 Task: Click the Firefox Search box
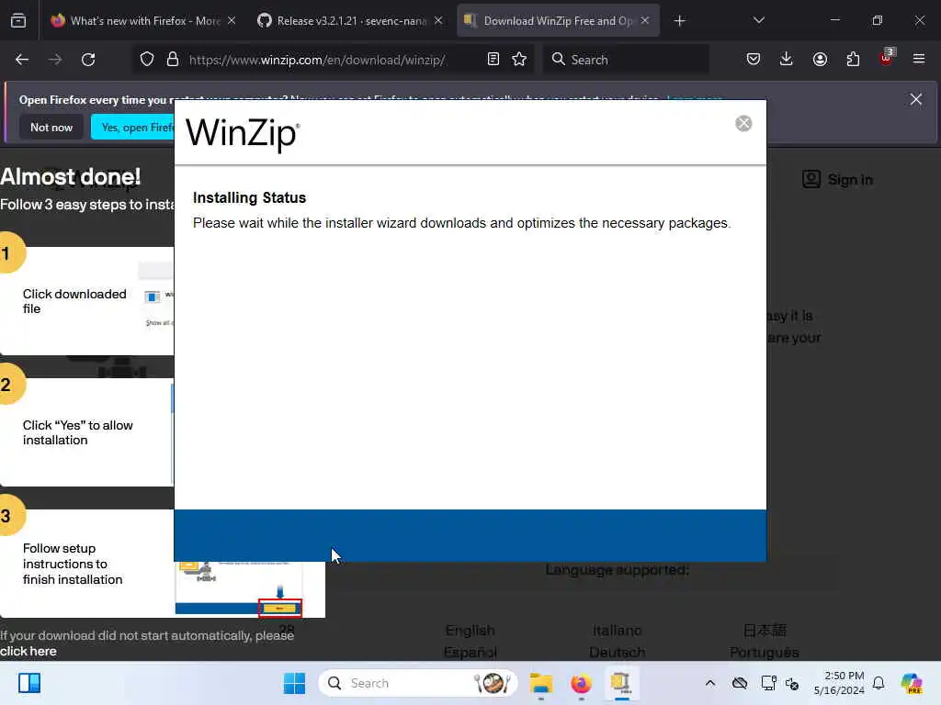[x=626, y=60]
